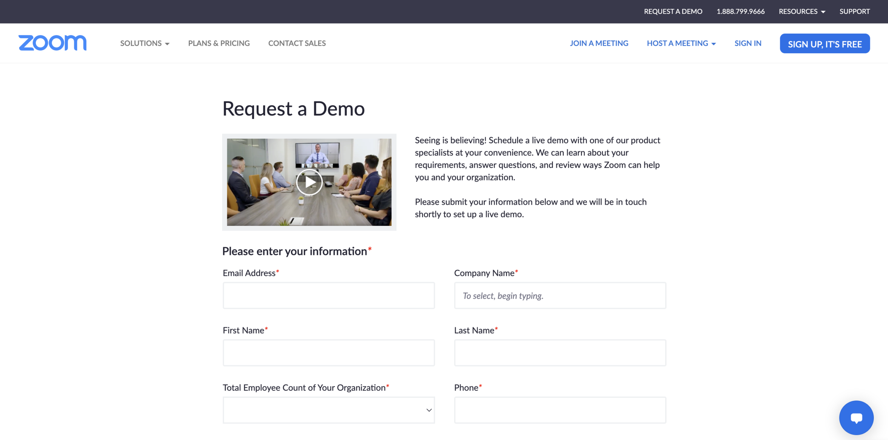
Task: Open PLANS & PRICING menu item
Action: (x=219, y=43)
